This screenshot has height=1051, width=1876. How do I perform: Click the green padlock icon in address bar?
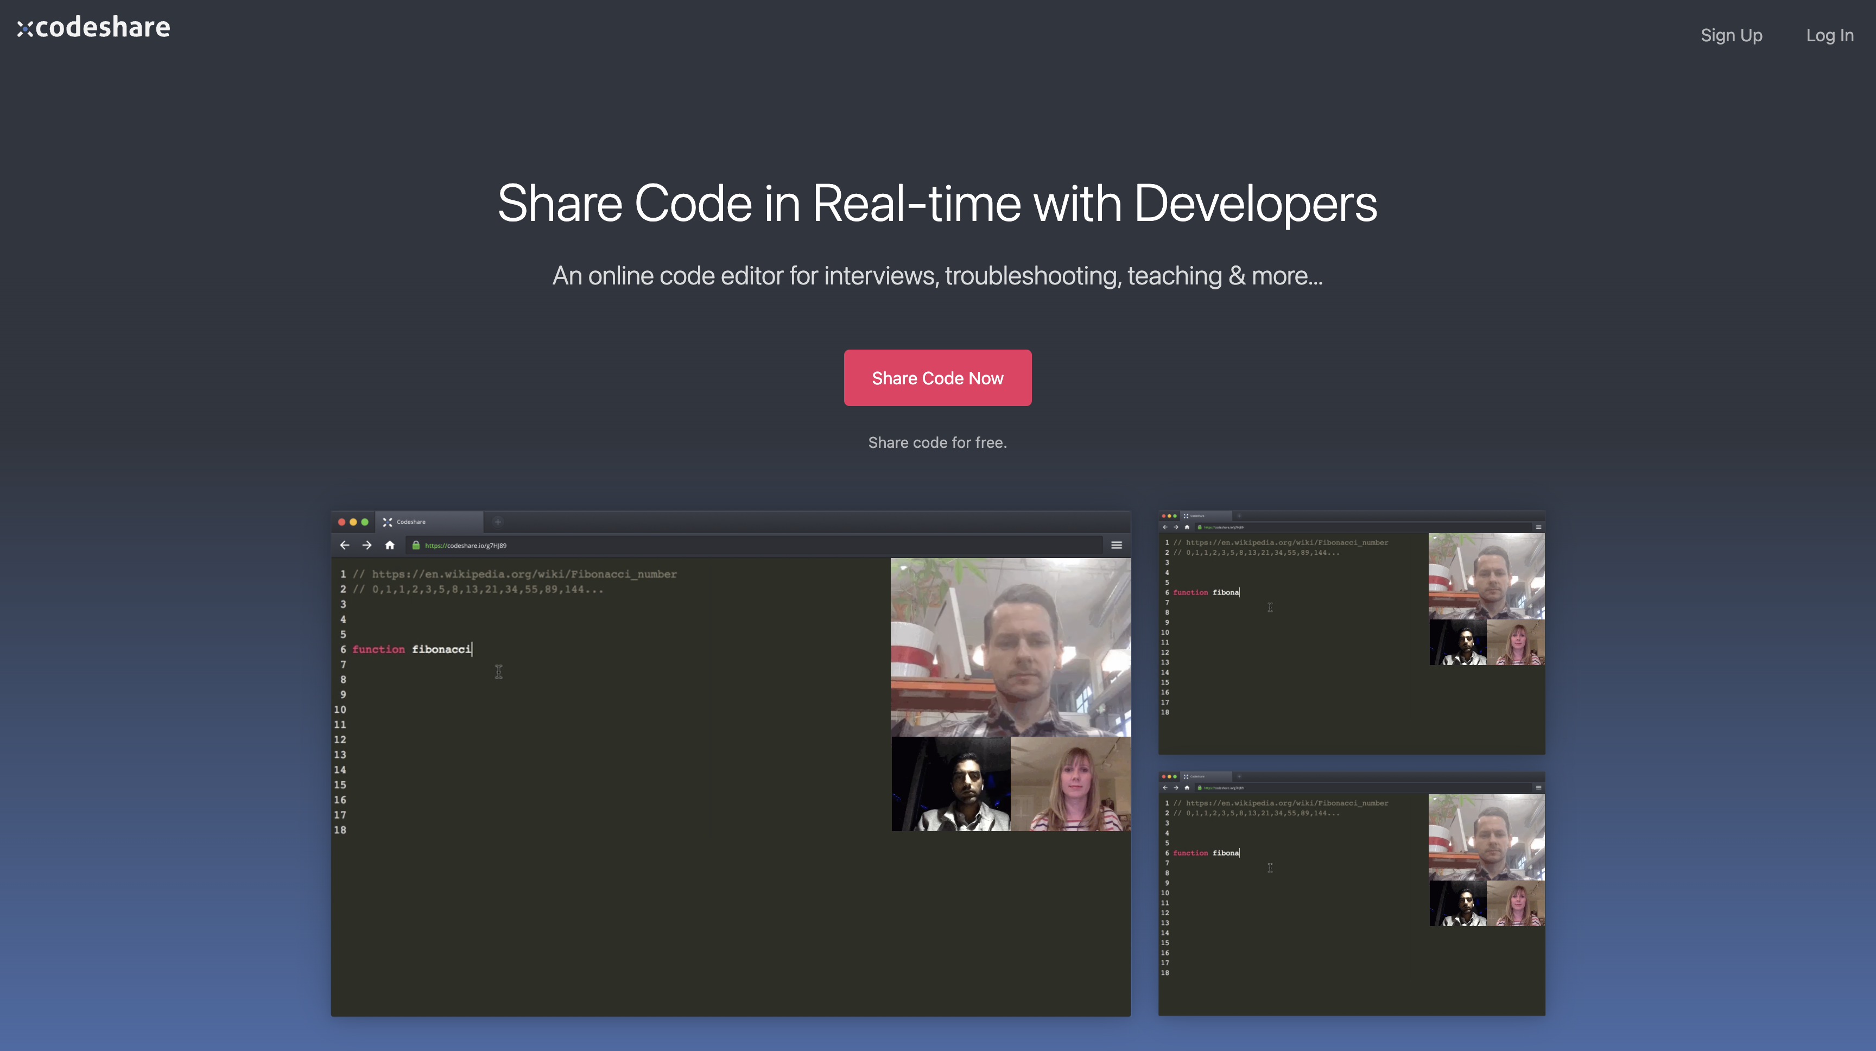click(416, 545)
